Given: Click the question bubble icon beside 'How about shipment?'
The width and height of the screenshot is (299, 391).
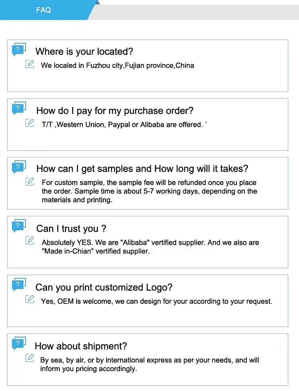Looking at the screenshot, I should (19, 343).
